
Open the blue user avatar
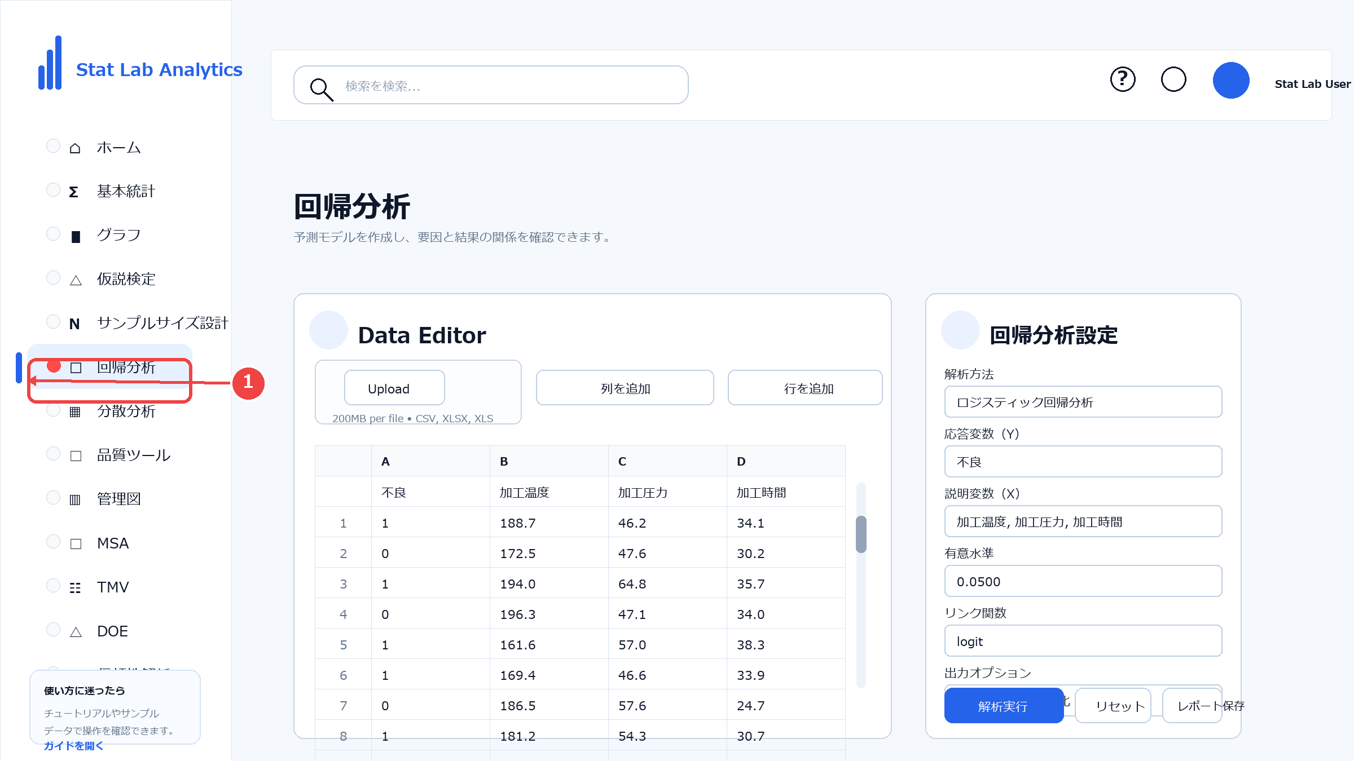click(1231, 80)
